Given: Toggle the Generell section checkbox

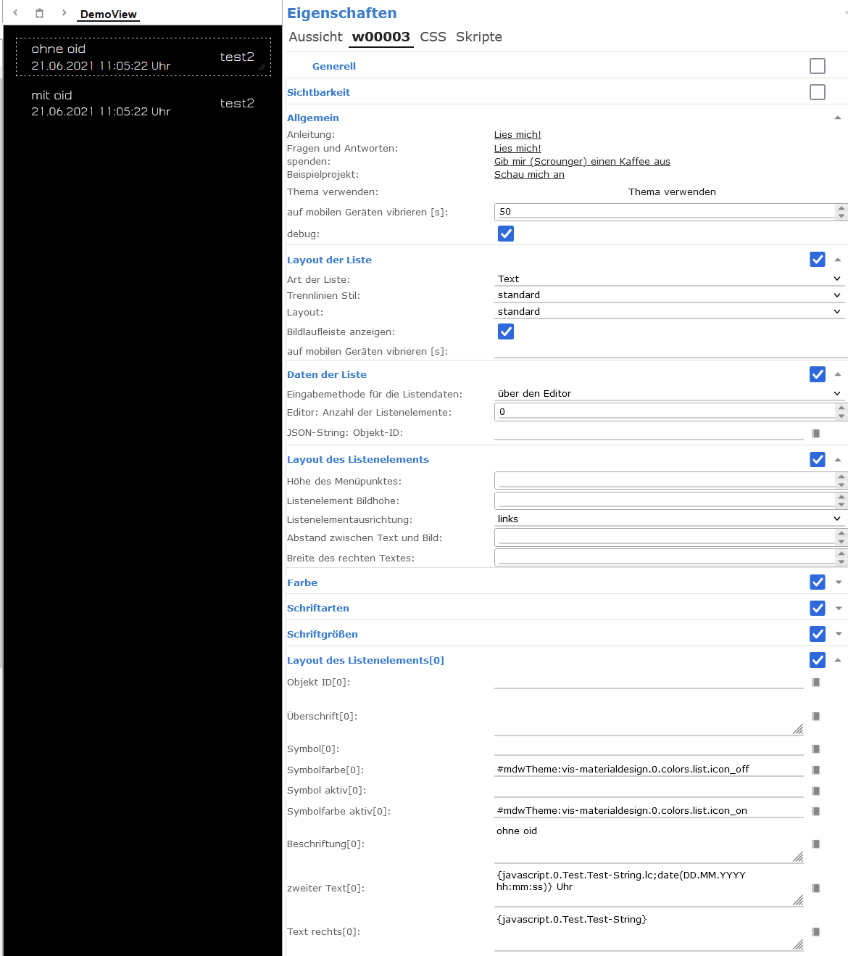Looking at the screenshot, I should tap(818, 66).
